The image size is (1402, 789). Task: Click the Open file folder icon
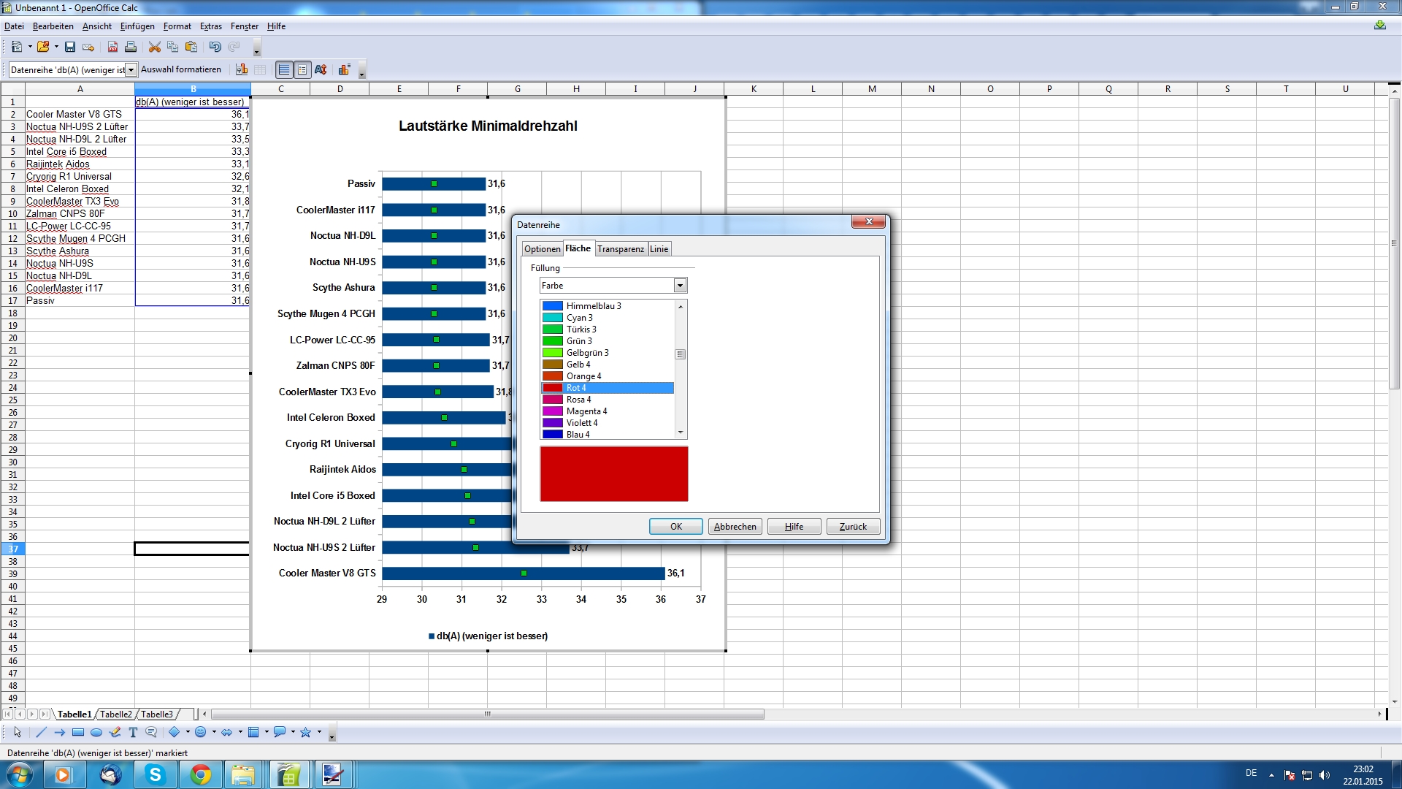coord(43,47)
